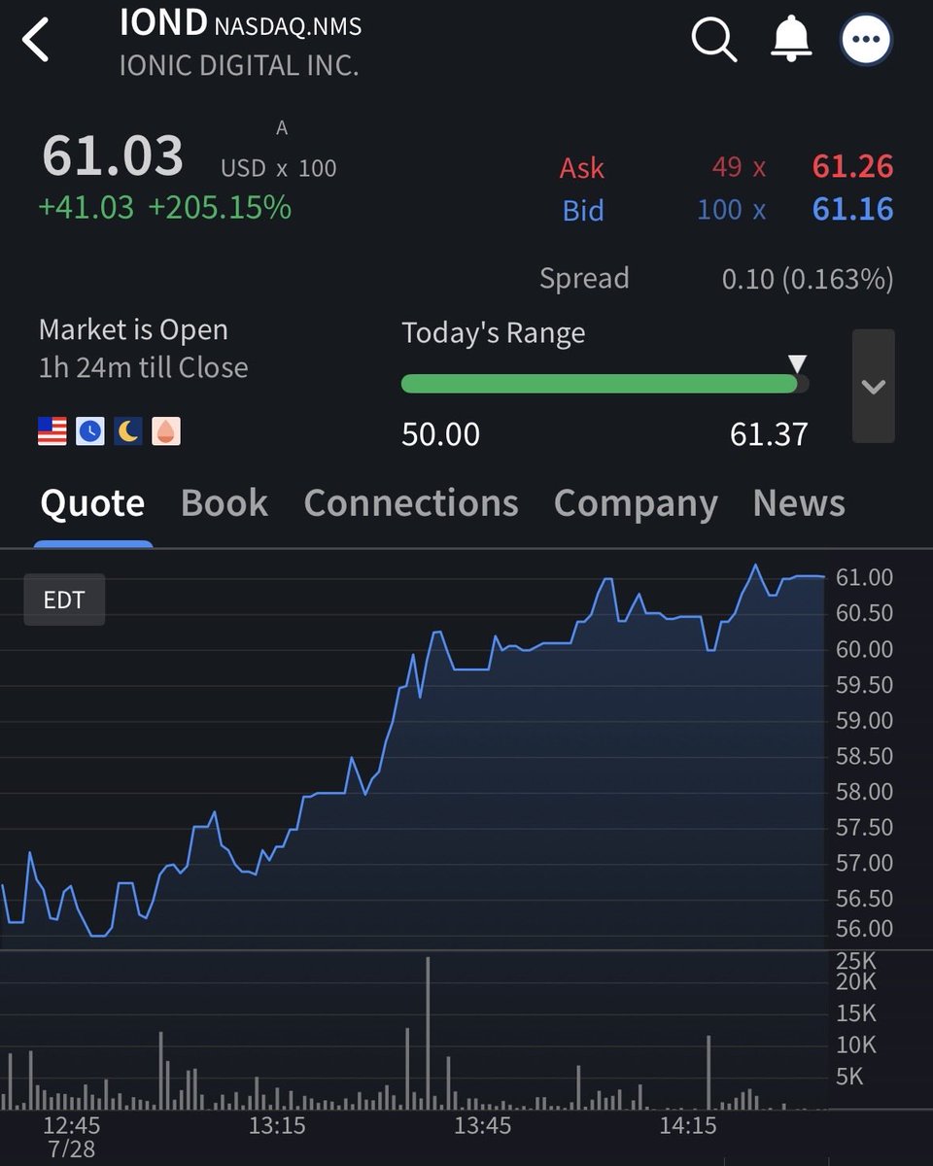Tap the 61.00 price axis label
933x1166 pixels.
[x=864, y=578]
